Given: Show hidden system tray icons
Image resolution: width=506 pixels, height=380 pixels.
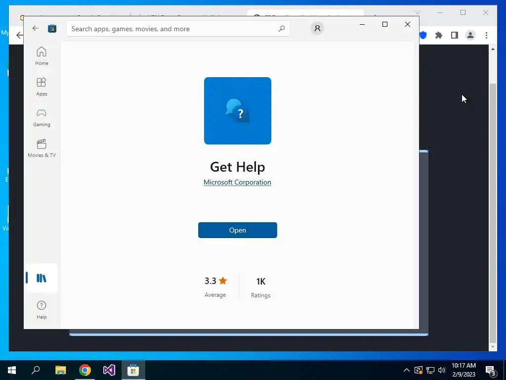Looking at the screenshot, I should 407,370.
